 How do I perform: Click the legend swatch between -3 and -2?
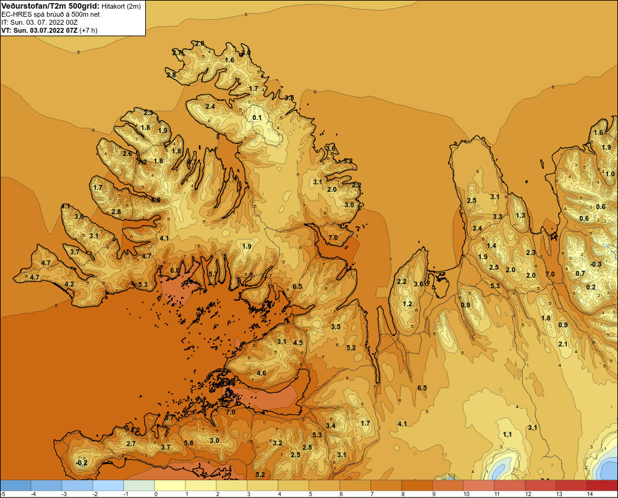click(77, 485)
